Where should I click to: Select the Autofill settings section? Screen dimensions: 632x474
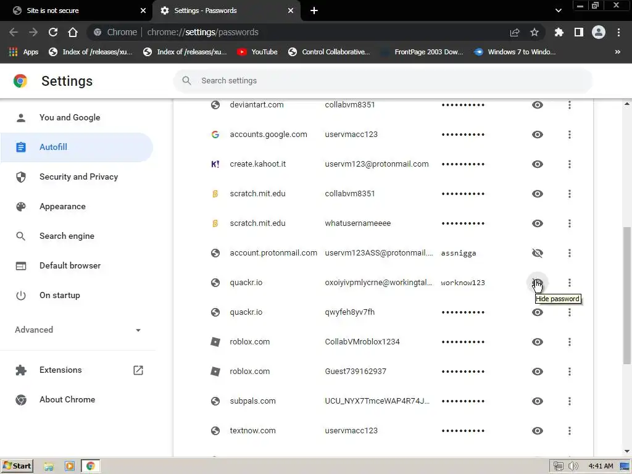pyautogui.click(x=77, y=147)
